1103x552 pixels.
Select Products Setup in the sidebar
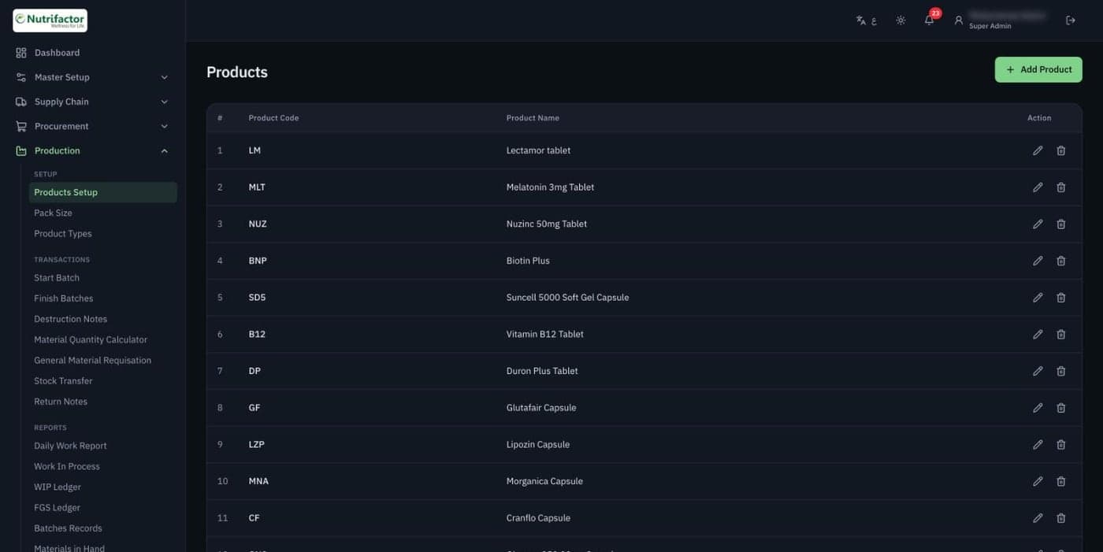point(102,192)
